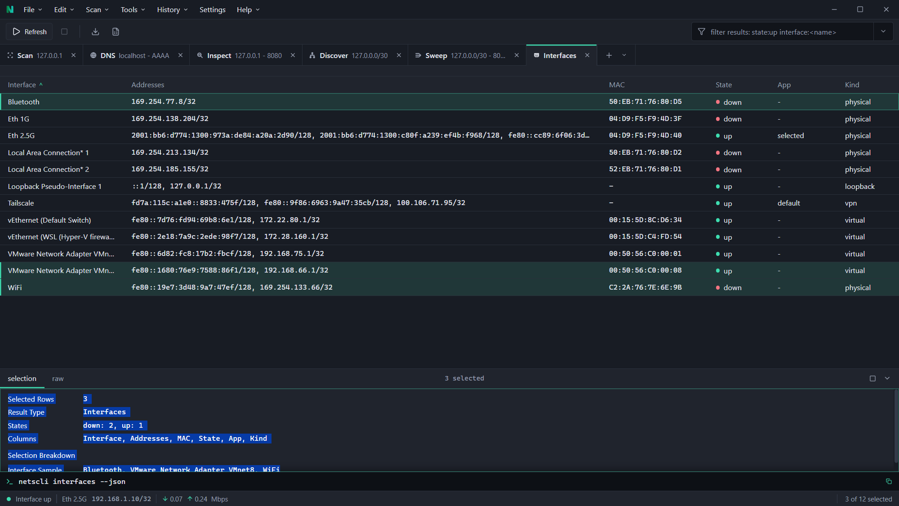Click MAC address 04:D9:F5:F9:4D:40
This screenshot has width=899, height=506.
click(x=645, y=135)
